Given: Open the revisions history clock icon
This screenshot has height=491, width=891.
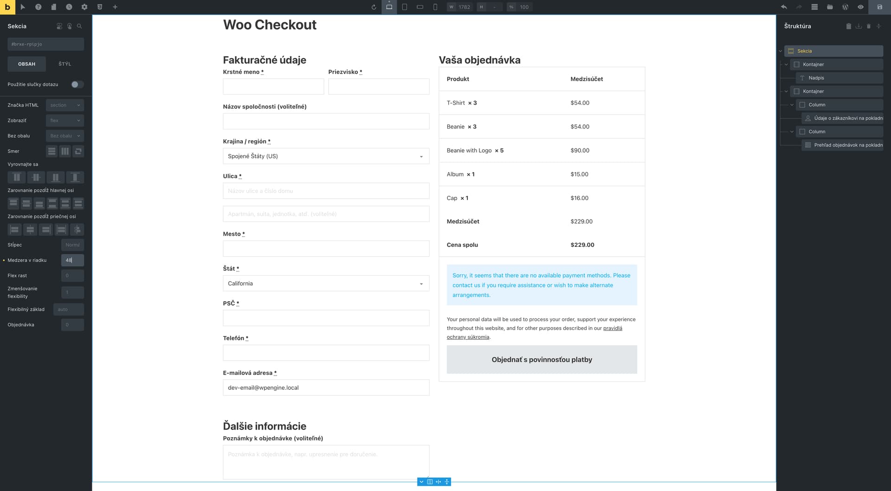Looking at the screenshot, I should [x=69, y=7].
